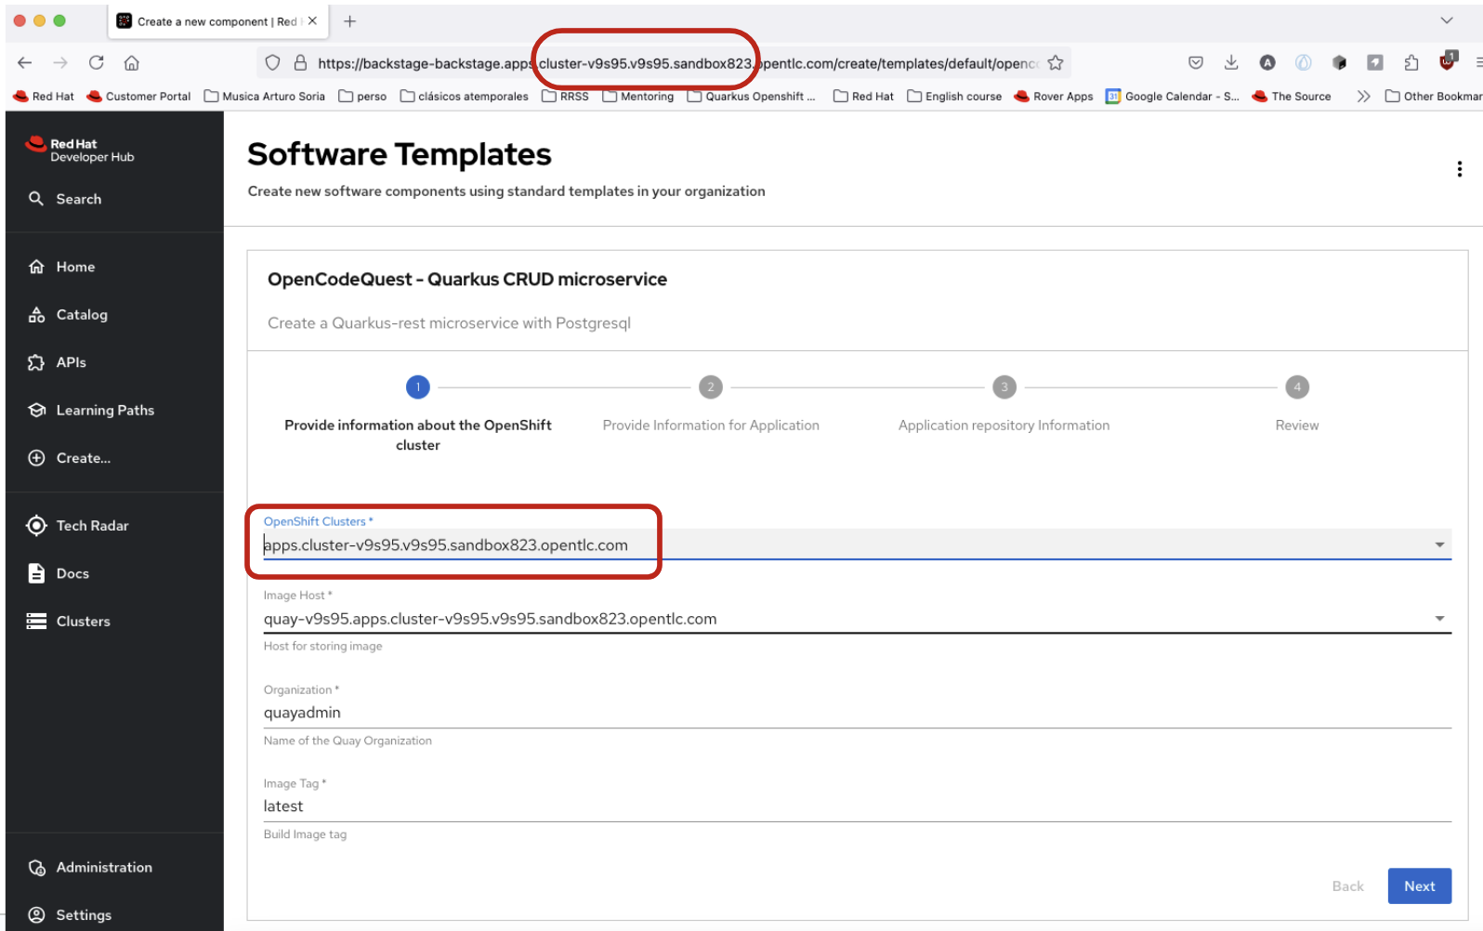Open the three-dot page options menu
Image resolution: width=1483 pixels, height=931 pixels.
click(x=1459, y=169)
